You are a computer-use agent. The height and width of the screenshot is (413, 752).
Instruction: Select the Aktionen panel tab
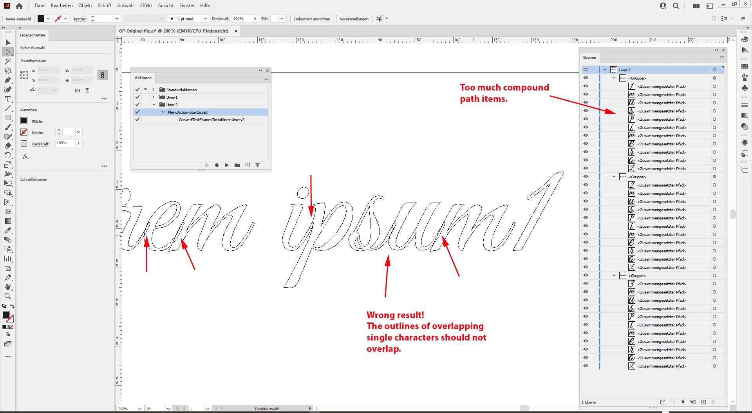(x=143, y=78)
